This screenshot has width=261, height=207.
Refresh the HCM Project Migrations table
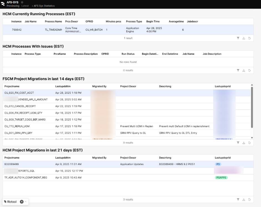click(x=249, y=200)
